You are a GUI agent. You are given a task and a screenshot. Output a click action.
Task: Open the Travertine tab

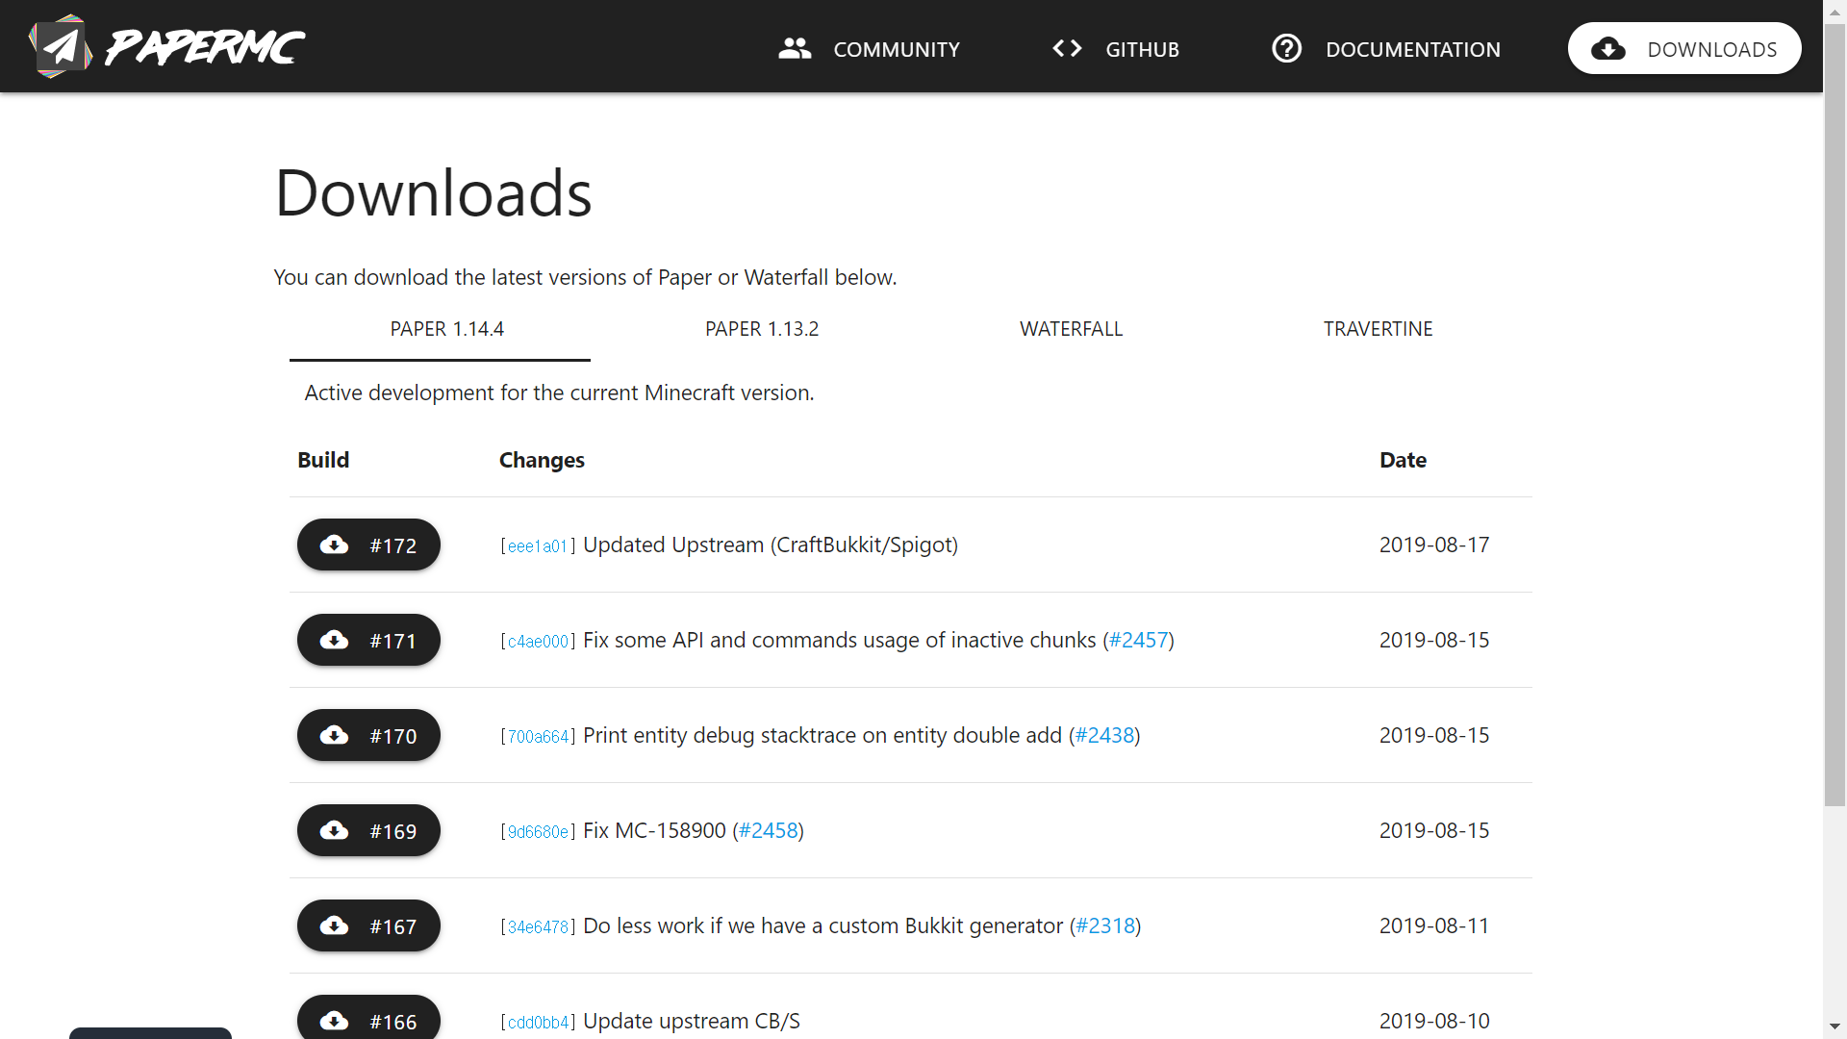[1378, 329]
